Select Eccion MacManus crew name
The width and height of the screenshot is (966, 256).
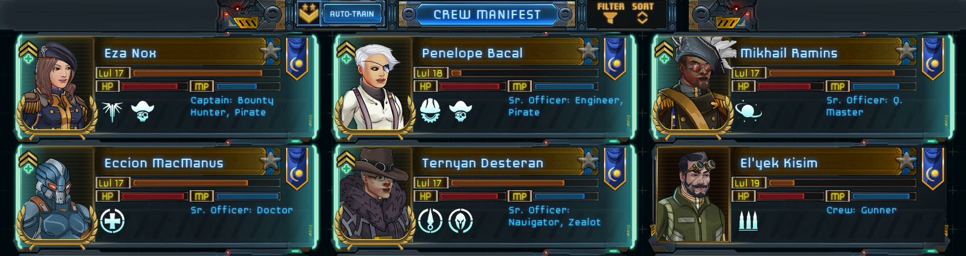click(164, 163)
